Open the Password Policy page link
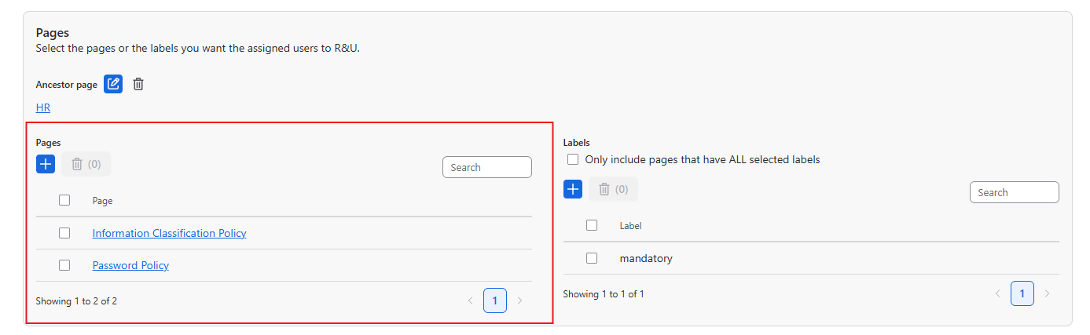 tap(130, 265)
